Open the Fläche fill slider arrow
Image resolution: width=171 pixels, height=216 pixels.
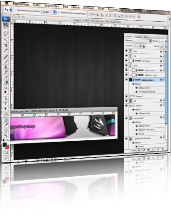pyautogui.click(x=166, y=47)
